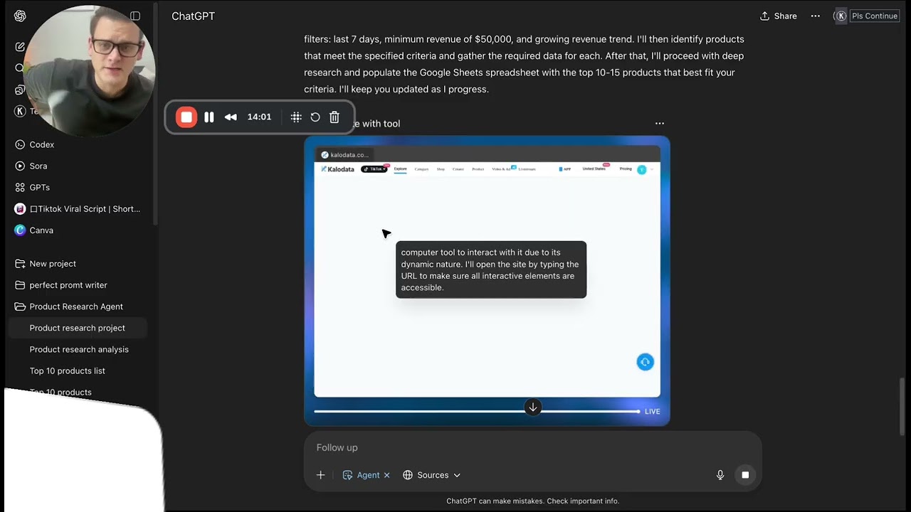Start voice dictation with microphone
Image resolution: width=911 pixels, height=512 pixels.
point(720,475)
